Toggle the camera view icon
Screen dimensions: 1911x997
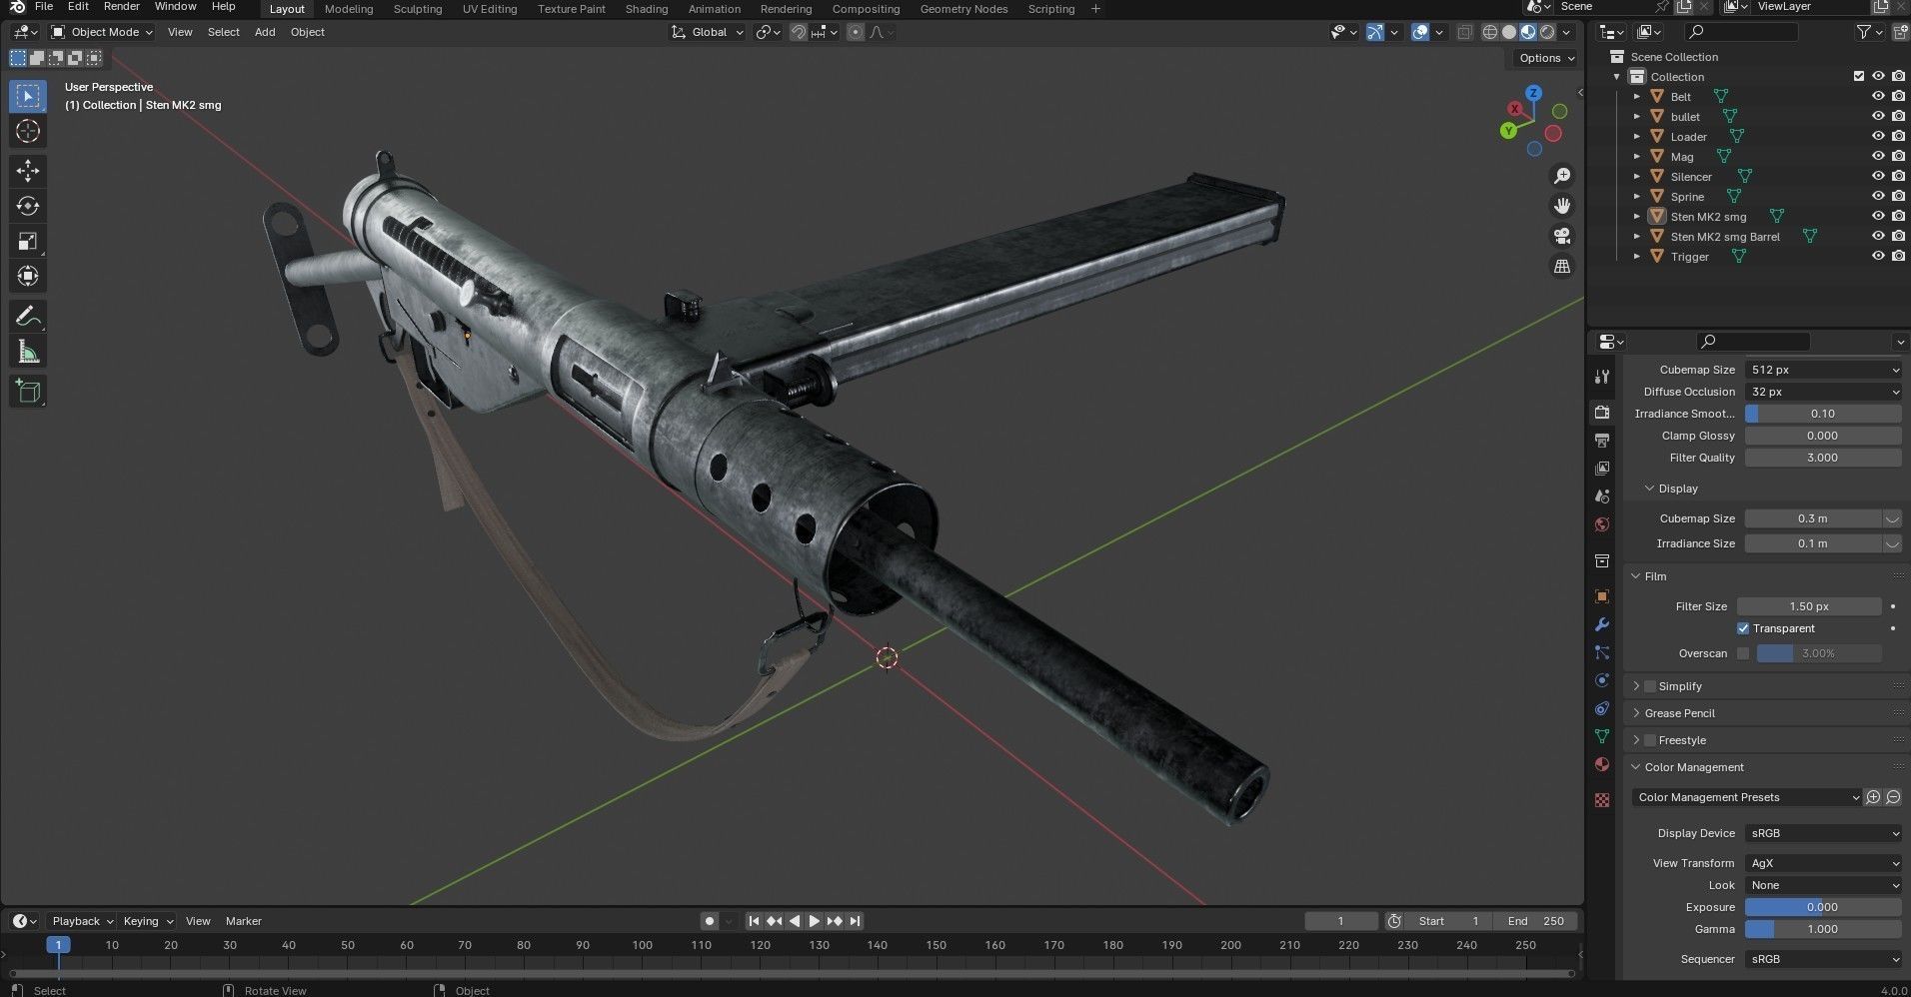[x=1561, y=236]
